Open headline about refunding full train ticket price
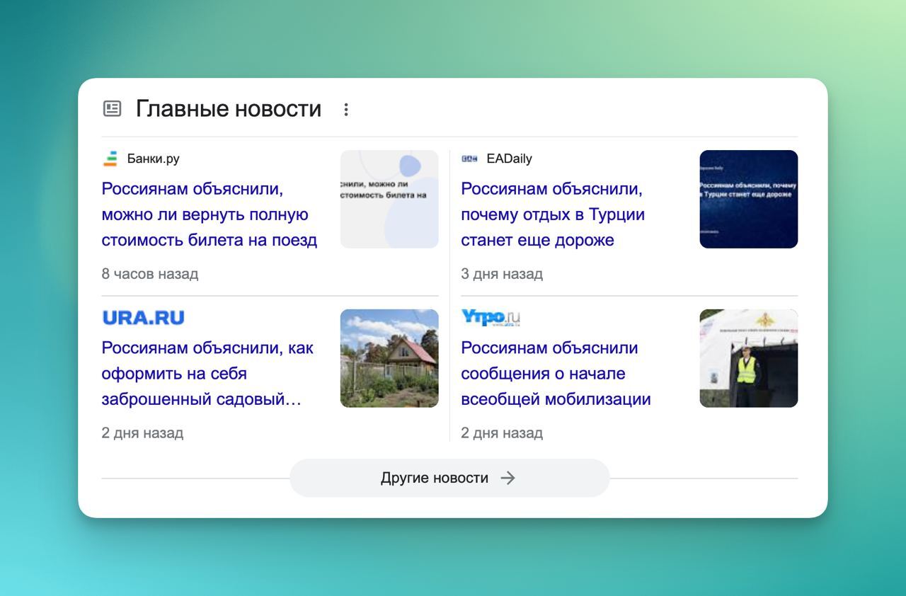The height and width of the screenshot is (596, 906). [210, 214]
